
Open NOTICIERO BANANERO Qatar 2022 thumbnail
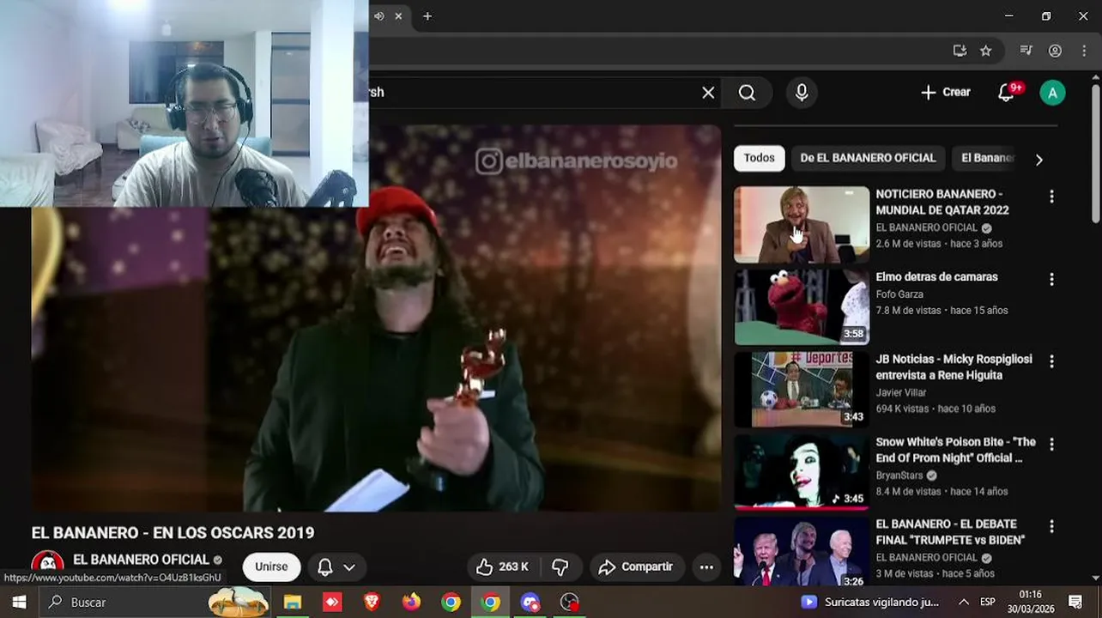(x=802, y=225)
